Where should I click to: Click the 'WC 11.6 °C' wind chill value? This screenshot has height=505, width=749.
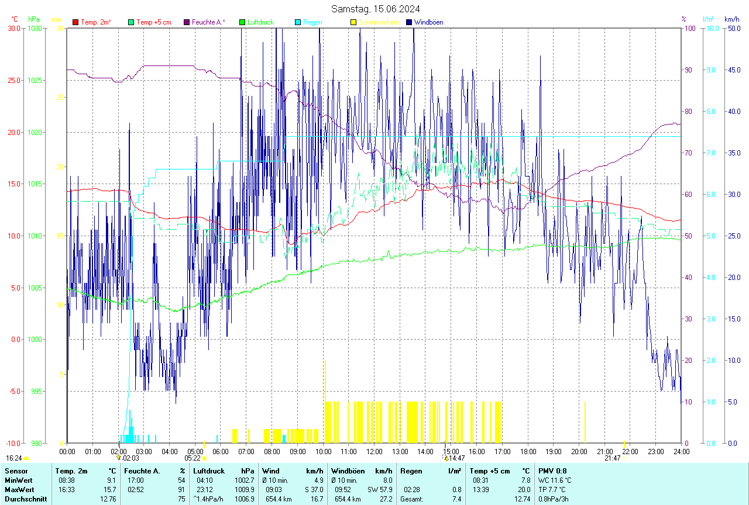(555, 480)
